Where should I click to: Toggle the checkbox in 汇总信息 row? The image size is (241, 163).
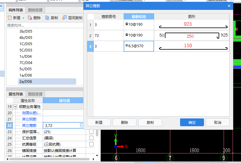coord(91,138)
